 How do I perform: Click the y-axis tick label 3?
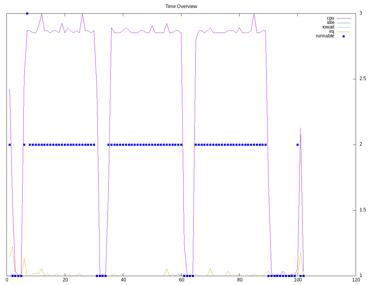[x=361, y=13]
